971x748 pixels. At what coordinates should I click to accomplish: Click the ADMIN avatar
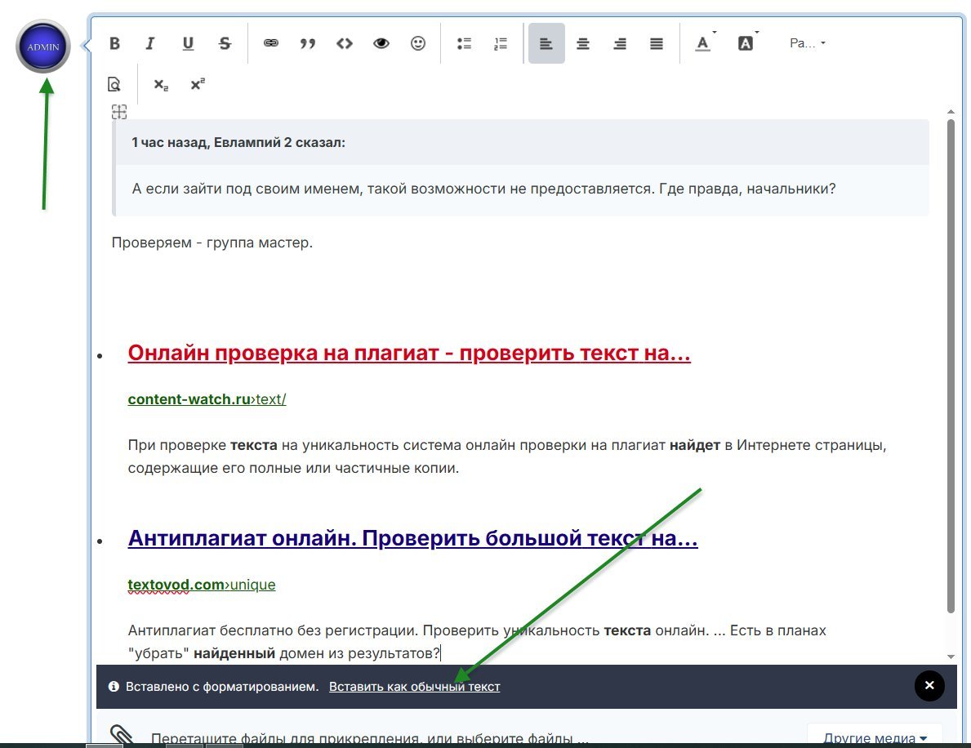click(43, 47)
